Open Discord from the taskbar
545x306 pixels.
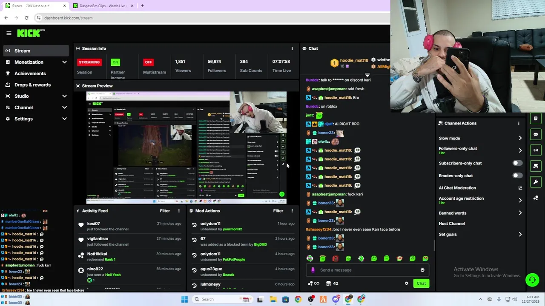coord(336,299)
